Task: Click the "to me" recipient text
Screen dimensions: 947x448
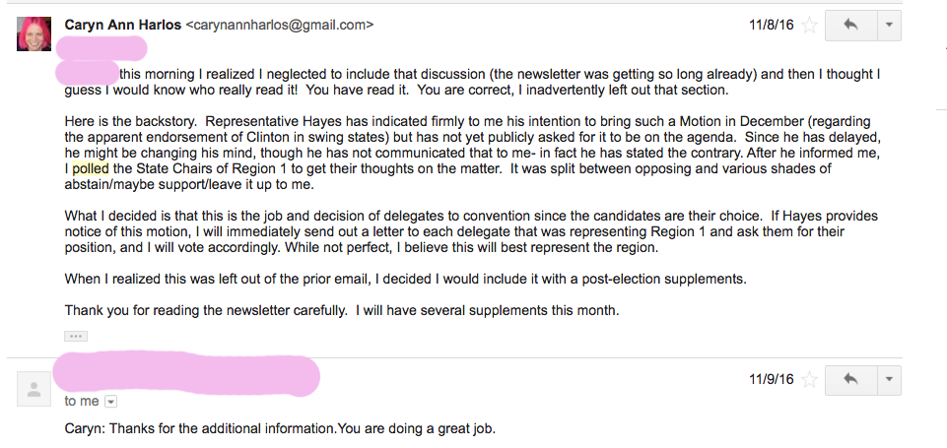Action: (x=82, y=402)
